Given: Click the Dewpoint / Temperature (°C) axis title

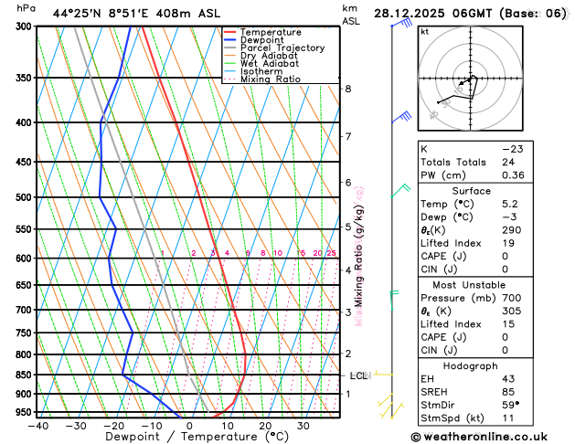Looking at the screenshot, I should pyautogui.click(x=197, y=437).
